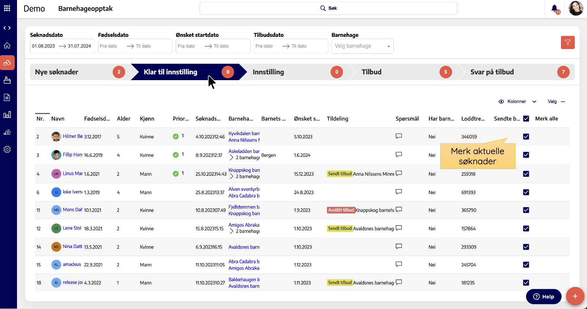Open applicant link Mons Dal
The width and height of the screenshot is (587, 309).
pyautogui.click(x=73, y=209)
